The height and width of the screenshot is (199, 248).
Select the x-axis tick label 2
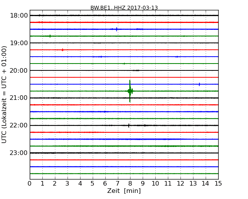click(55, 183)
